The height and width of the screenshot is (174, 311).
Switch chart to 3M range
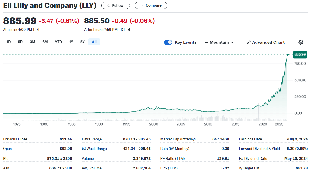tap(33, 42)
